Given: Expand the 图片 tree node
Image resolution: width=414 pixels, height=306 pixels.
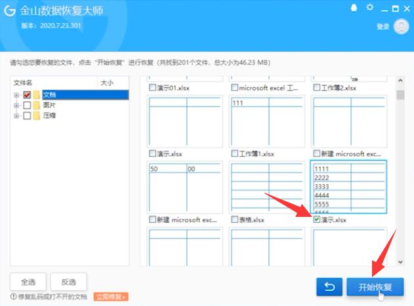Looking at the screenshot, I should [16, 105].
